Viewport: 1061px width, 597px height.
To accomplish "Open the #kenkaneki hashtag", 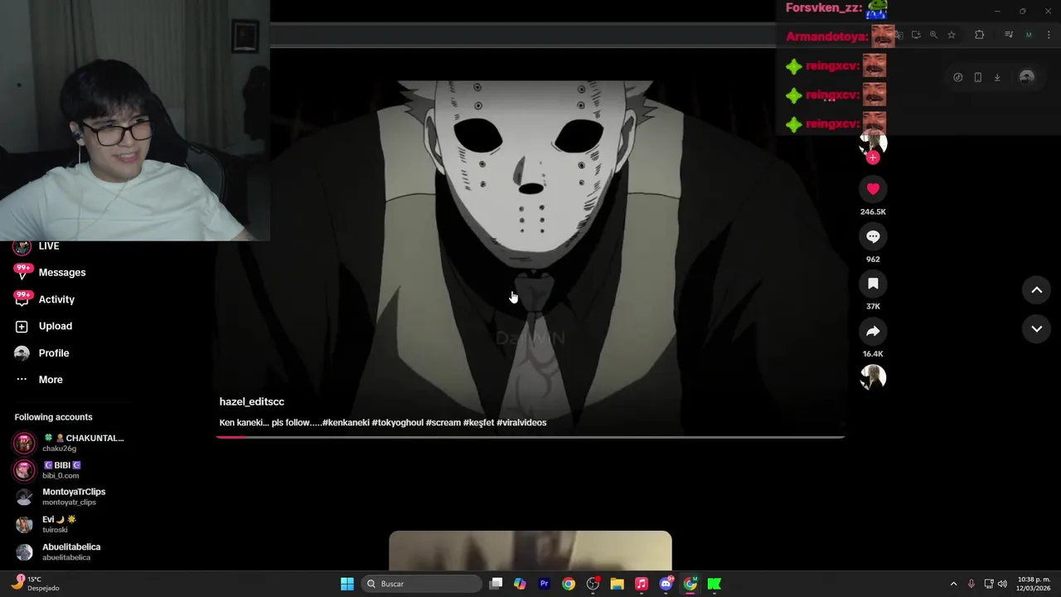I will (346, 423).
